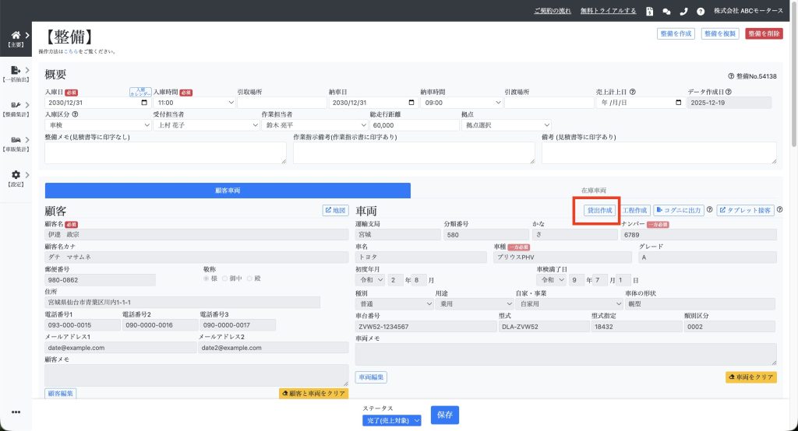Open the 入庫区分 dropdown showing 車検

pos(96,124)
